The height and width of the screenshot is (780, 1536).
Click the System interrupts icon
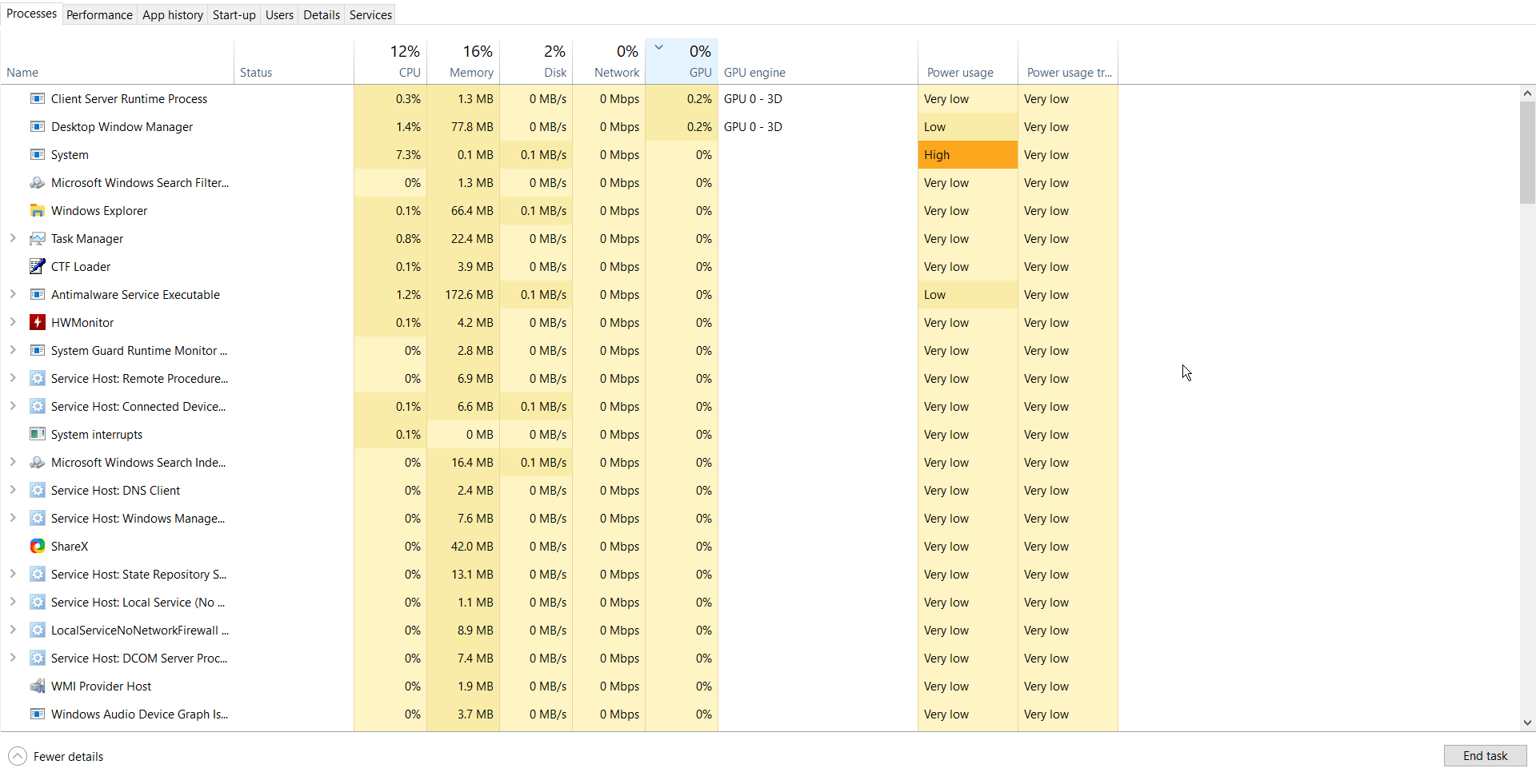tap(37, 435)
